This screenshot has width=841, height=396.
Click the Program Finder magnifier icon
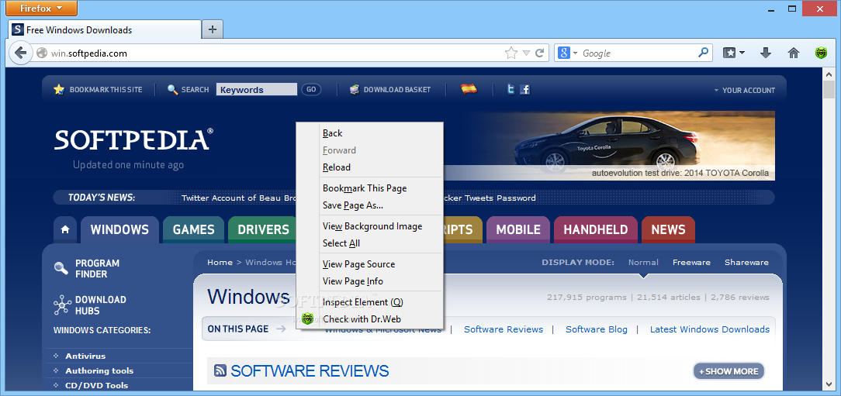click(61, 268)
